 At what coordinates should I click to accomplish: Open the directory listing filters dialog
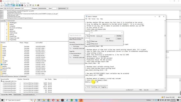tap(31, 5)
